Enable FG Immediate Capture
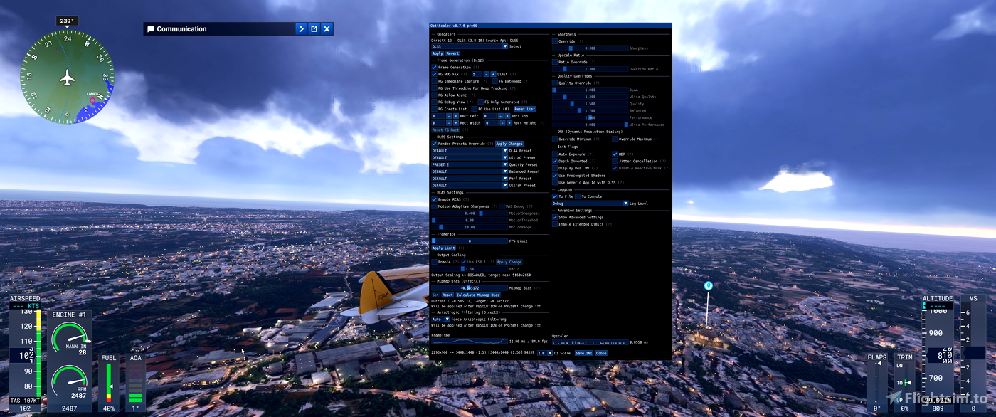The height and width of the screenshot is (417, 996). [x=434, y=81]
